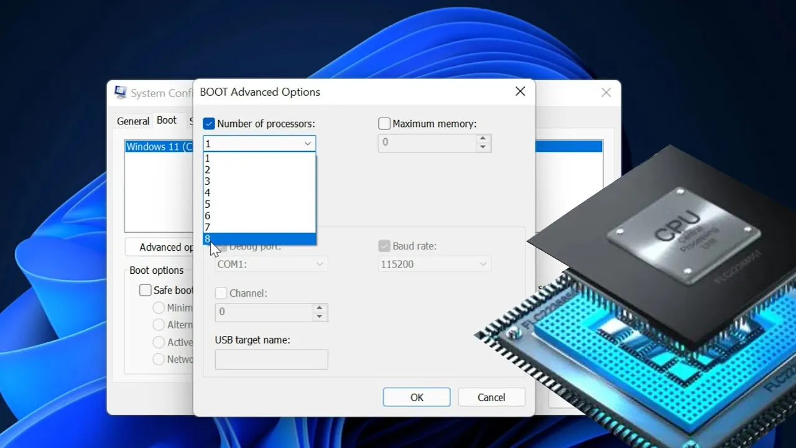The width and height of the screenshot is (796, 448).
Task: Click the System Configuration title bar icon
Action: tap(121, 92)
